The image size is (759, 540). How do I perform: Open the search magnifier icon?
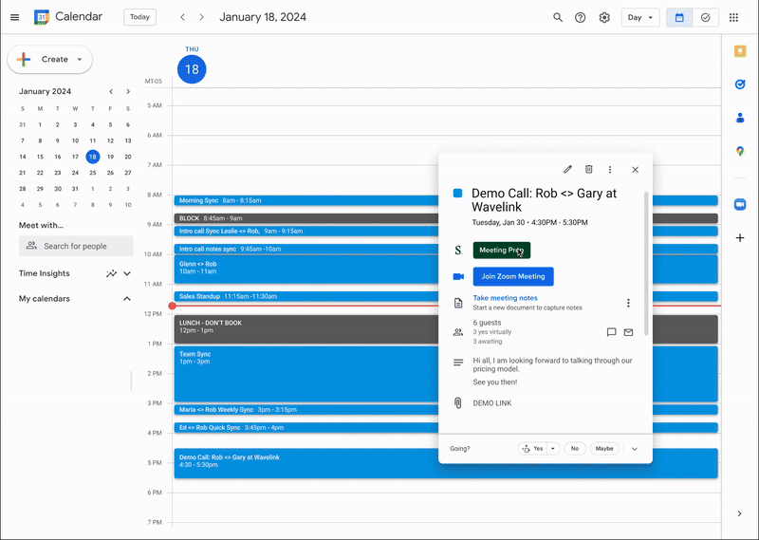pos(558,17)
